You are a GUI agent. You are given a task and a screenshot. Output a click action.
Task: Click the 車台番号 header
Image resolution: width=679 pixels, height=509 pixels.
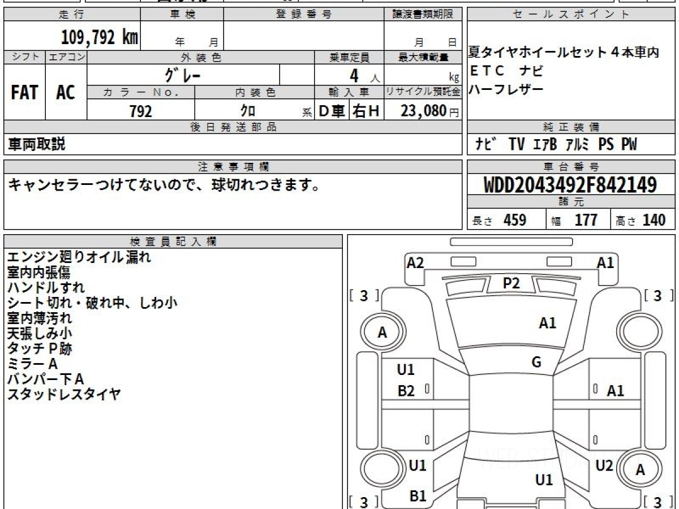click(x=571, y=167)
